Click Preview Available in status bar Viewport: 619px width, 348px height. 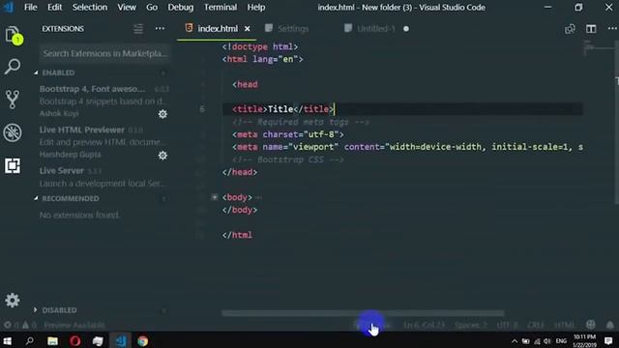(74, 325)
